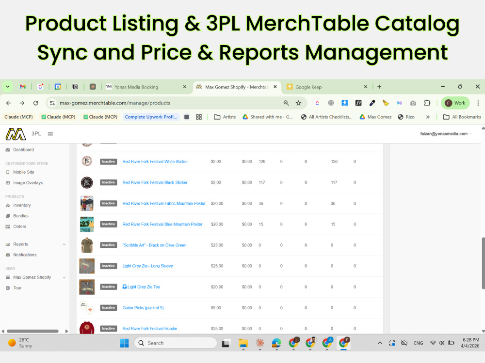This screenshot has width=485, height=363.
Task: Open Complete Upwork Profile bookmark
Action: (x=151, y=117)
